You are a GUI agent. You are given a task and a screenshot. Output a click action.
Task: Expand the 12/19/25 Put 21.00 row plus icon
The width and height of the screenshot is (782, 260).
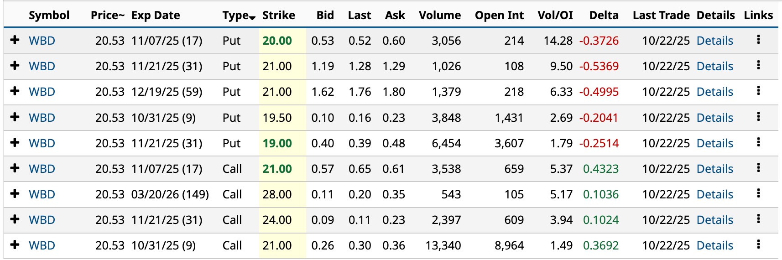pos(15,91)
